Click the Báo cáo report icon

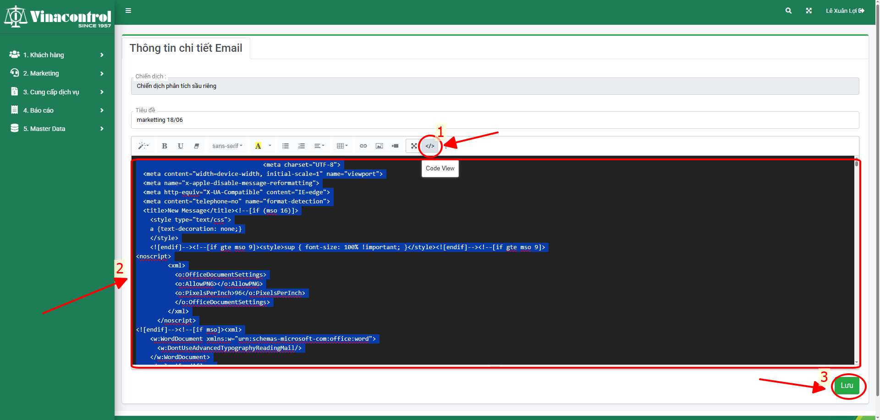15,110
